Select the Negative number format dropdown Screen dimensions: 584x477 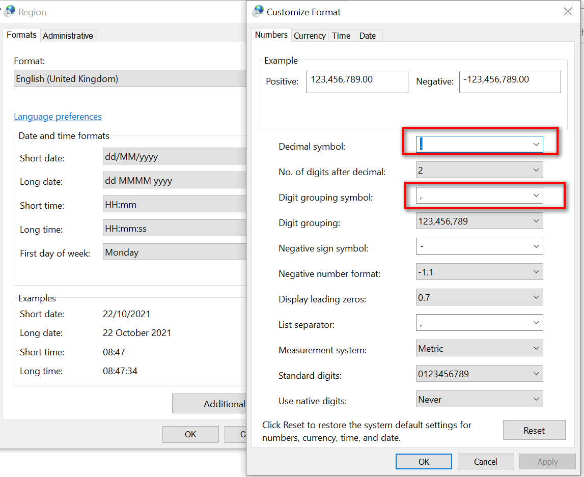click(x=536, y=272)
